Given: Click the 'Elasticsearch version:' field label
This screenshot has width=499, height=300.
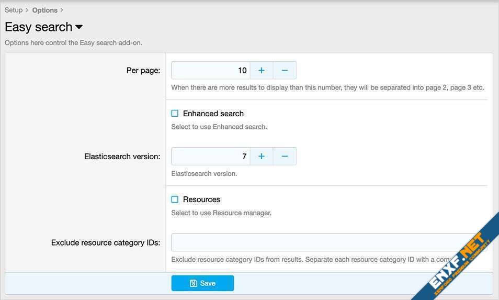Looking at the screenshot, I should [x=122, y=157].
